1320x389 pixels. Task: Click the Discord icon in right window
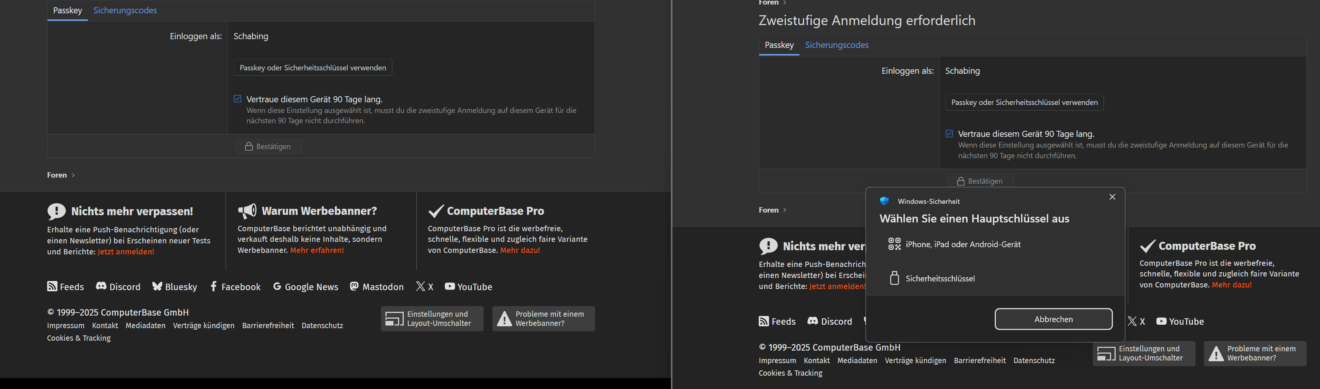pyautogui.click(x=813, y=321)
